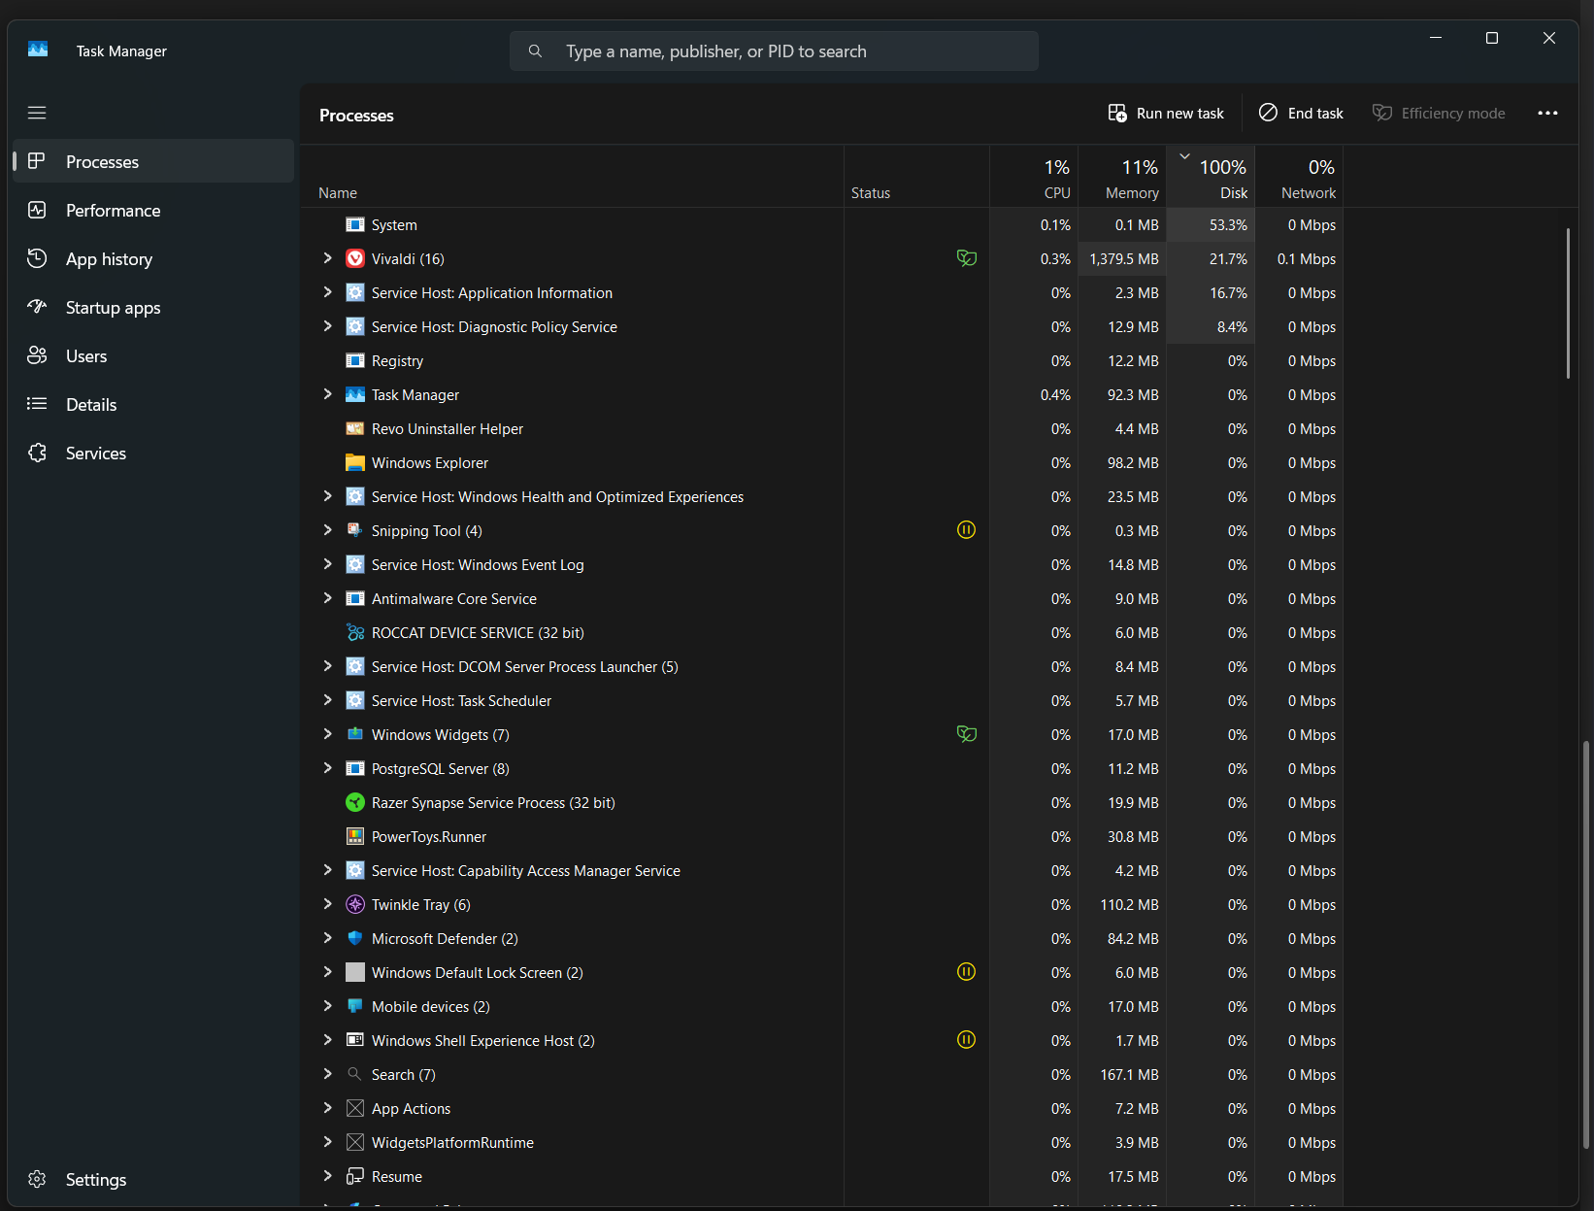Viewport: 1594px width, 1211px height.
Task: Open the more options ellipsis menu
Action: coord(1547,114)
